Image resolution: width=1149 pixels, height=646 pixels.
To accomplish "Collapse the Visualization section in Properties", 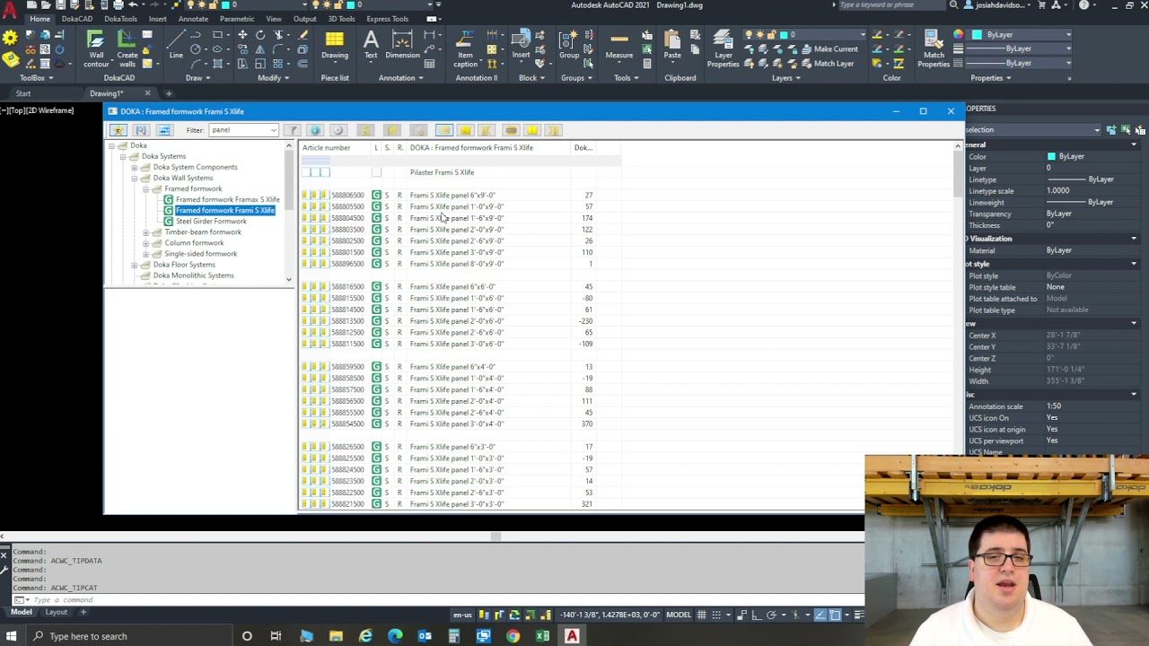I will pyautogui.click(x=1134, y=239).
